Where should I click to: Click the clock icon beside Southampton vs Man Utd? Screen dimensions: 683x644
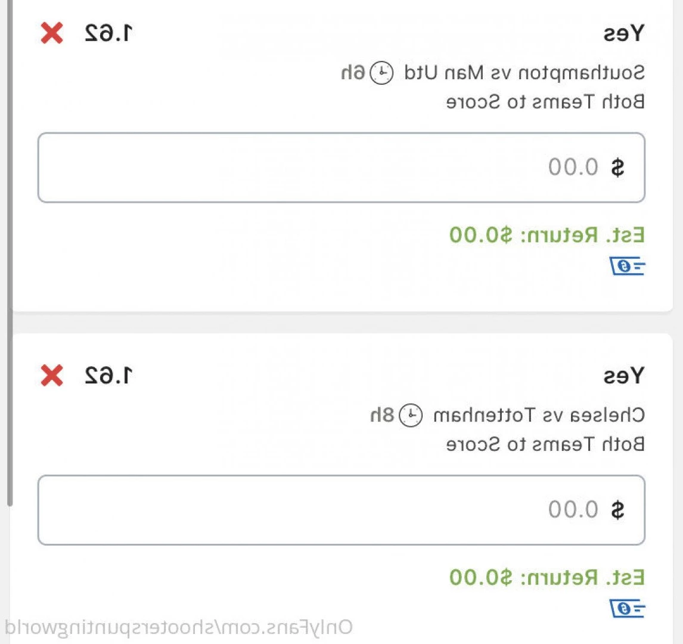click(381, 73)
